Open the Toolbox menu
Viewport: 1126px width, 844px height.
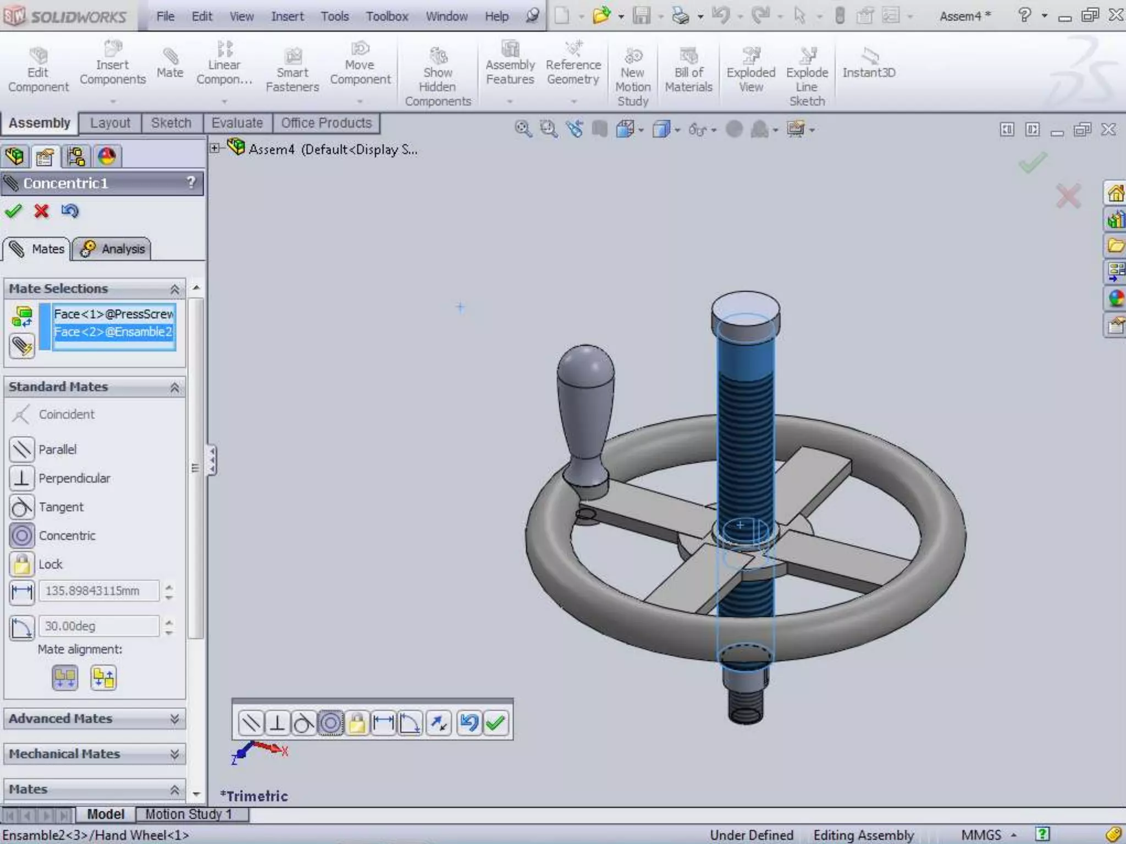pyautogui.click(x=387, y=16)
